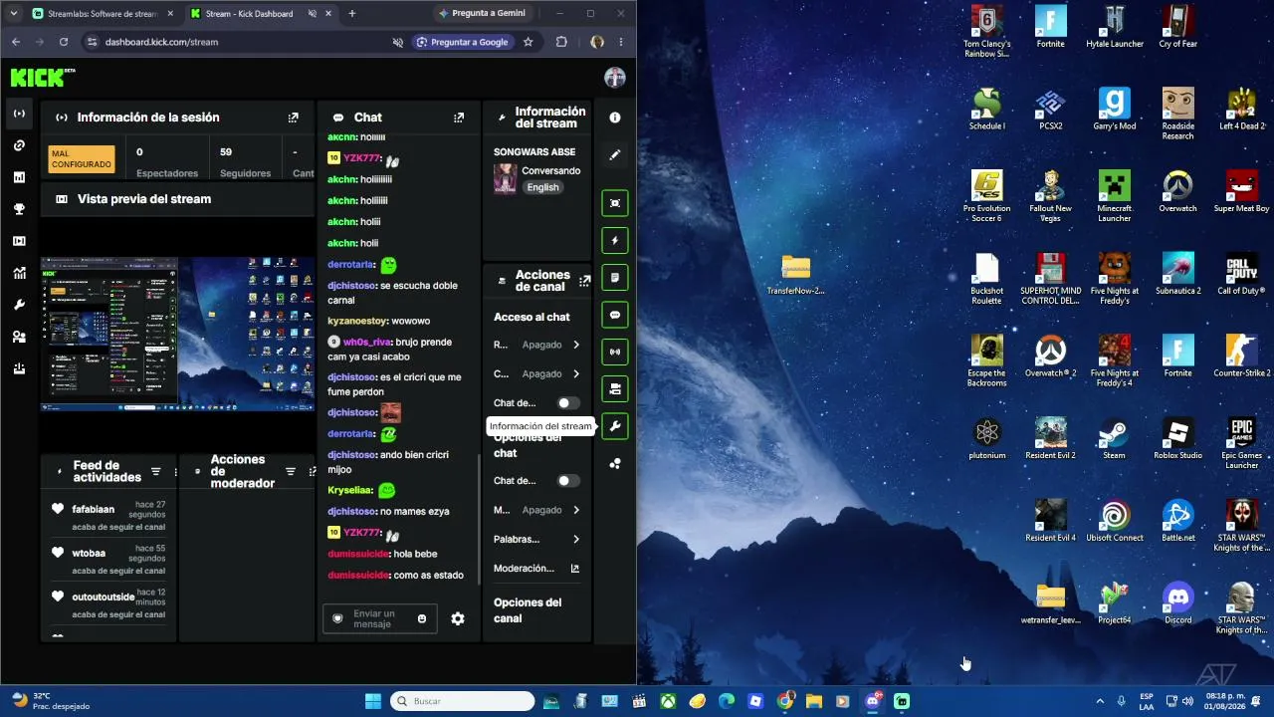The width and height of the screenshot is (1274, 717).
Task: Expand the Palabras... option row
Action: (x=537, y=539)
